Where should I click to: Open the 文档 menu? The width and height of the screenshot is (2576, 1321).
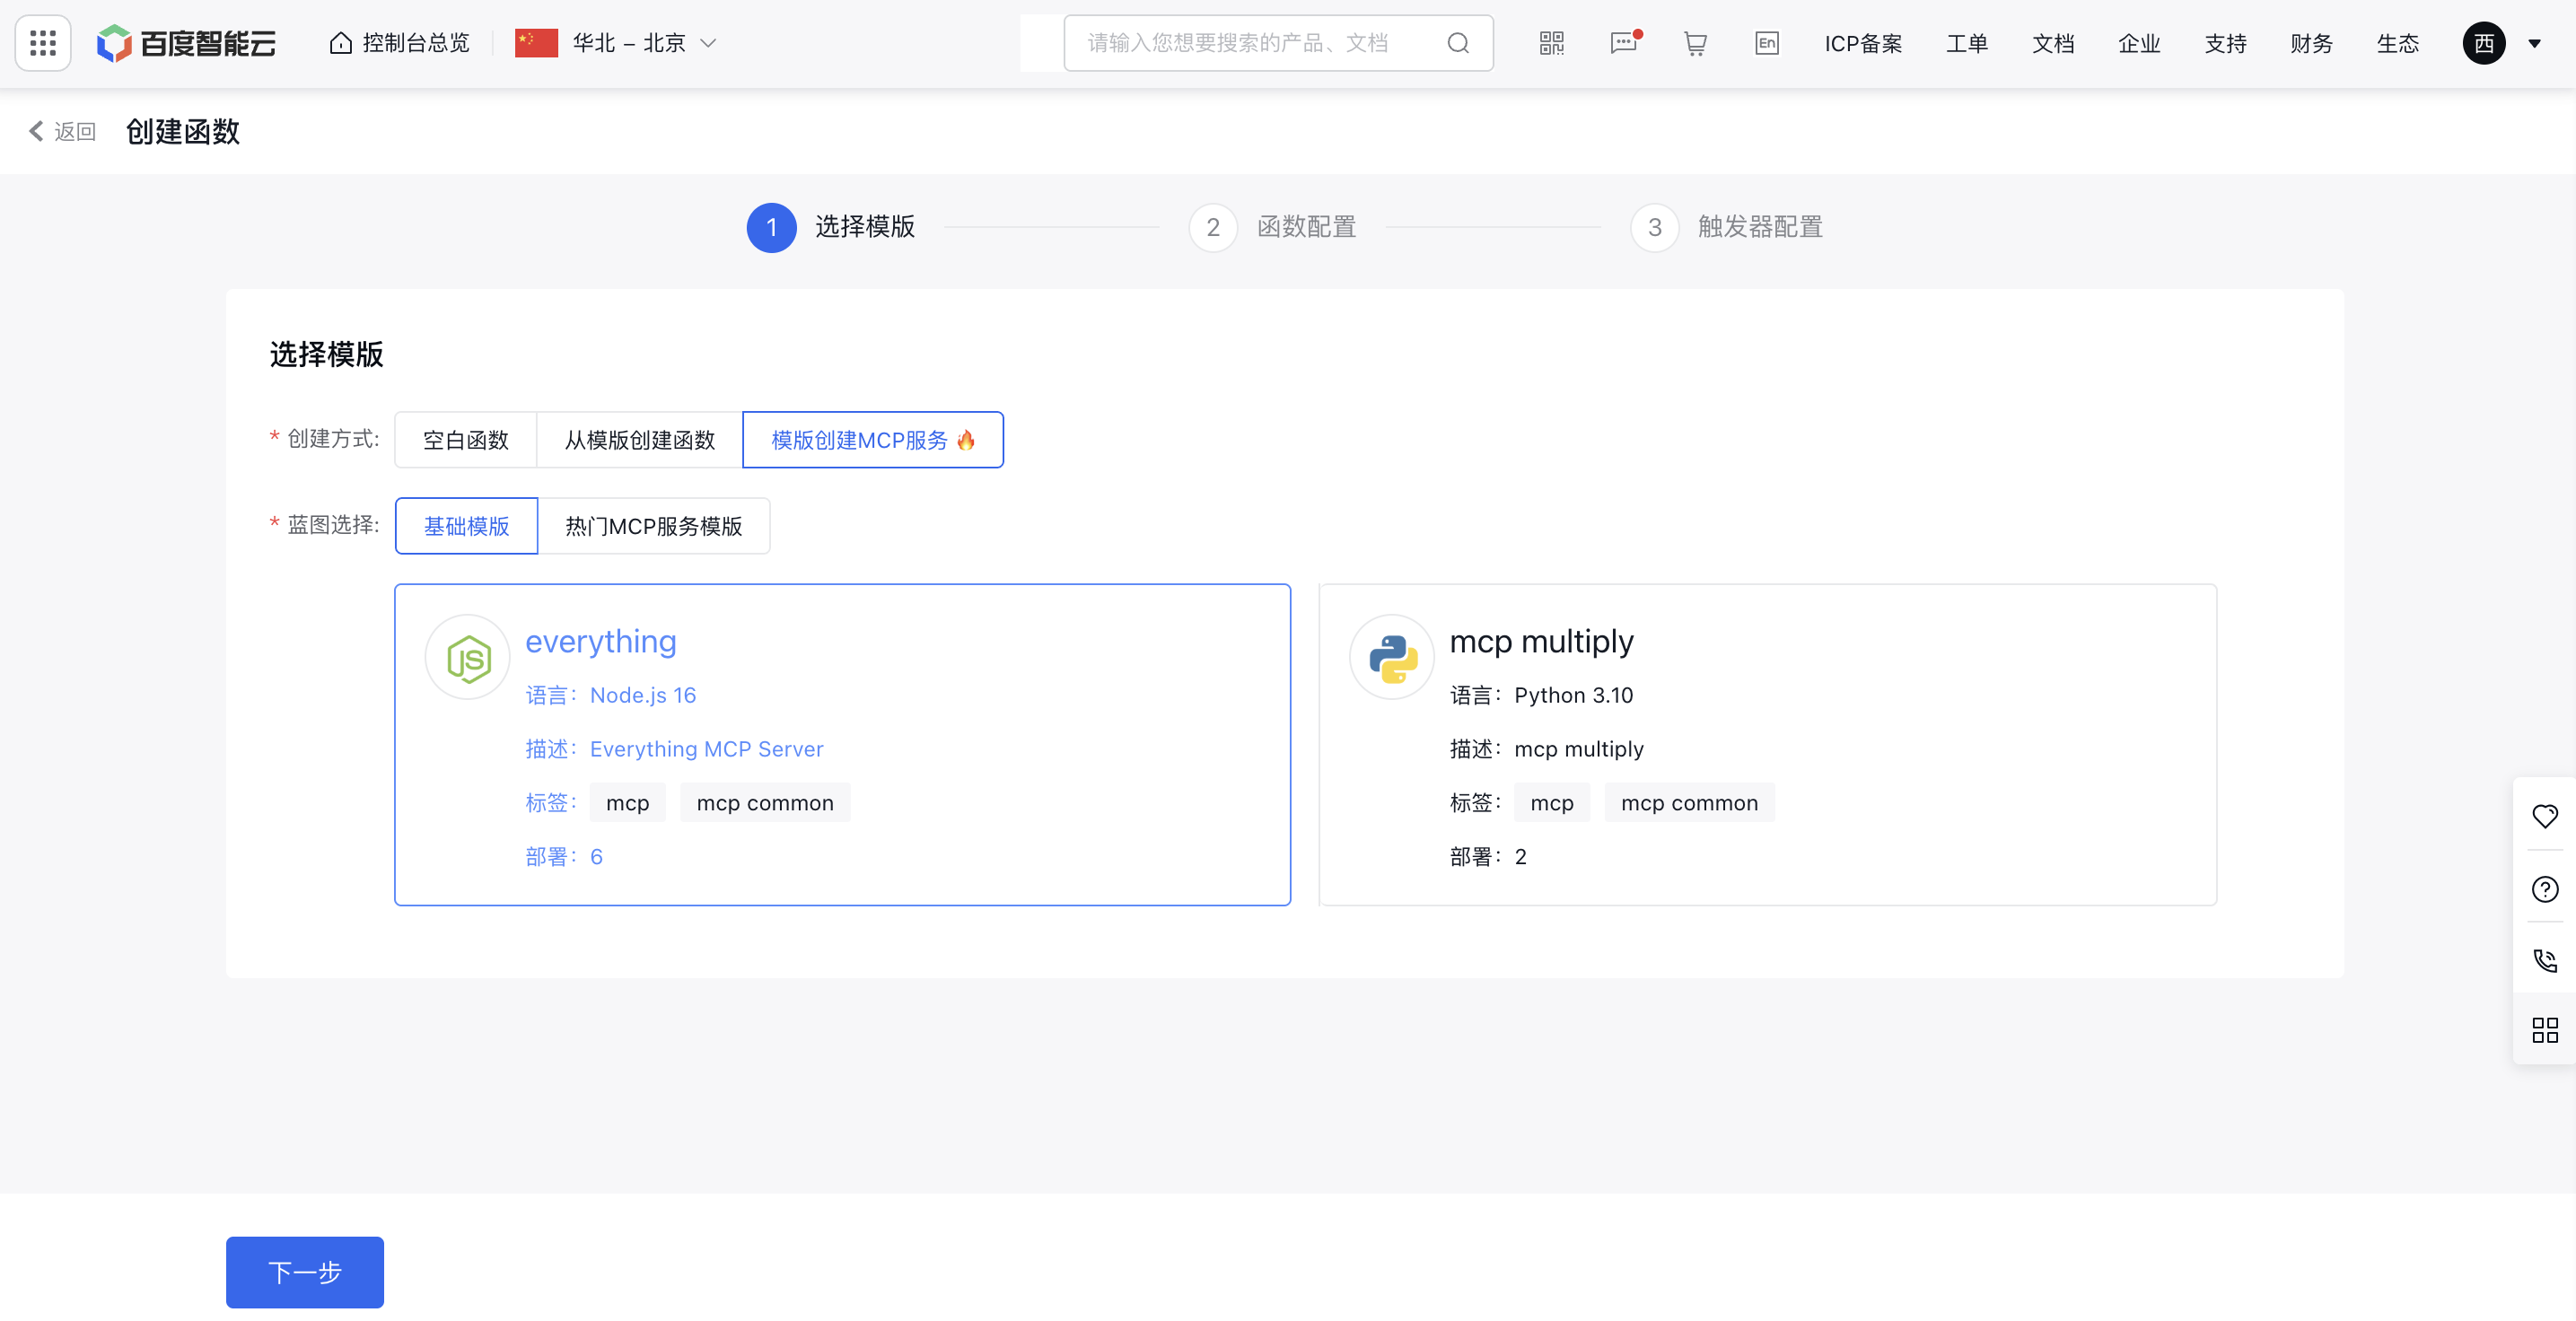pos(2053,43)
